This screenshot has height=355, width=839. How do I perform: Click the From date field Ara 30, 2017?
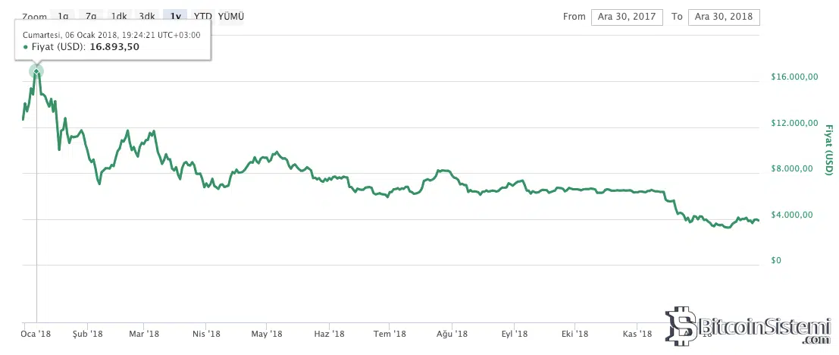pyautogui.click(x=628, y=17)
